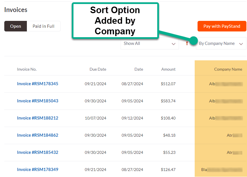Select the 09/12/2024 date cell
Image resolution: width=247 pixels, height=177 pixels.
pos(132,118)
